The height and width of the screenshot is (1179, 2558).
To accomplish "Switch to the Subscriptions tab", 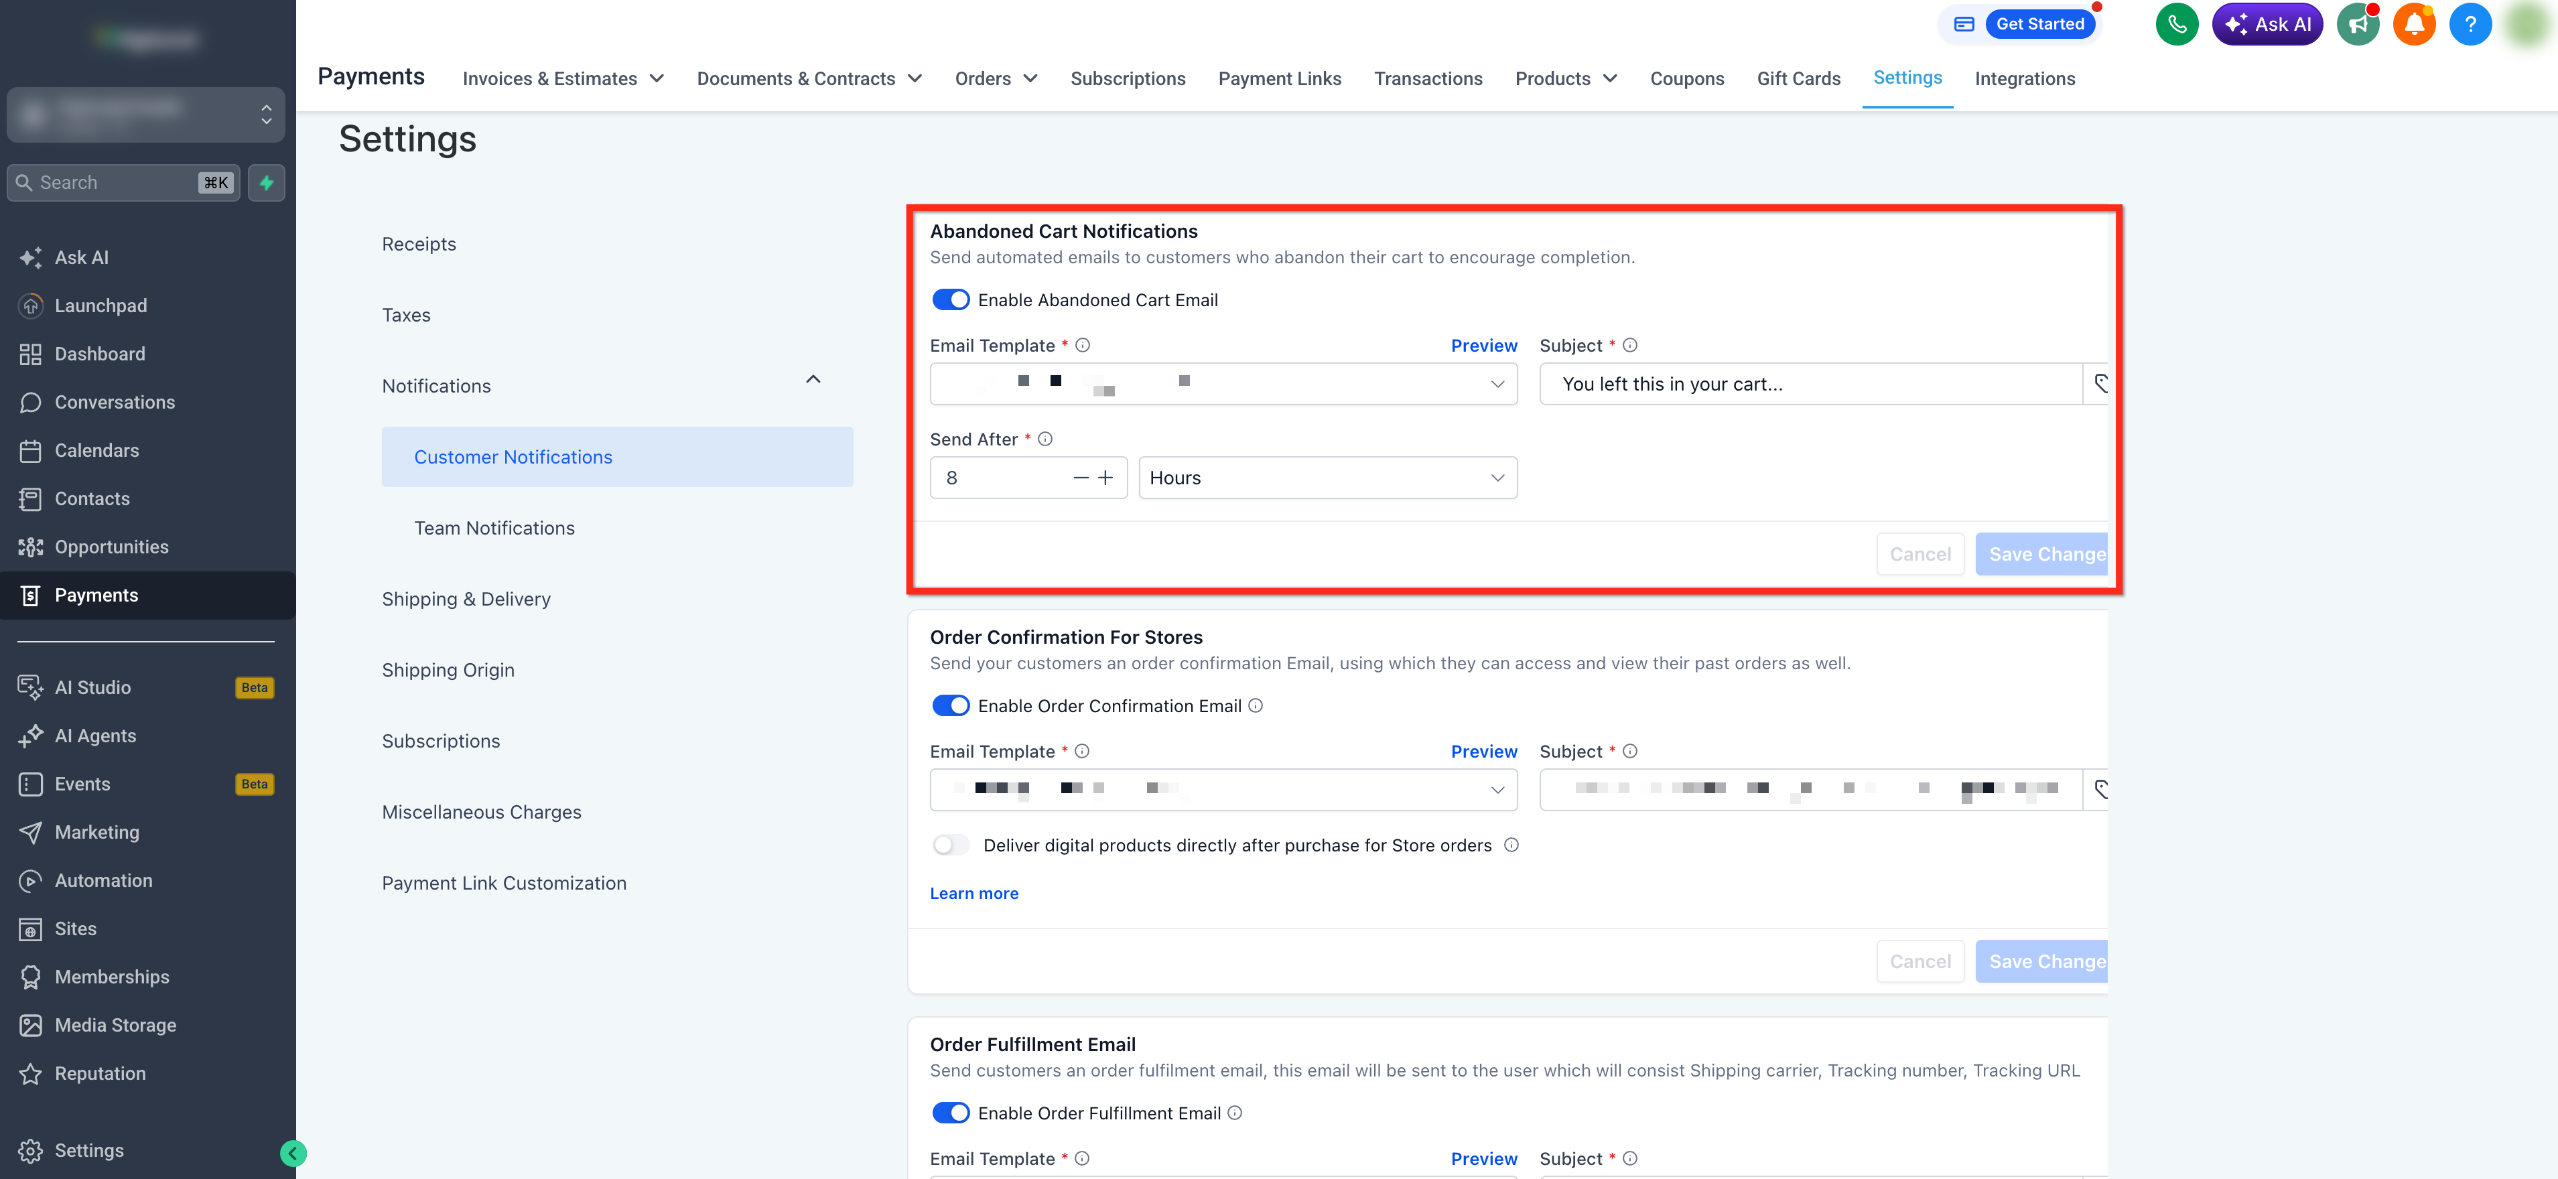I will click(1128, 78).
